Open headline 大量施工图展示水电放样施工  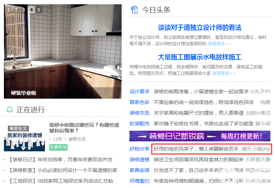200,57
